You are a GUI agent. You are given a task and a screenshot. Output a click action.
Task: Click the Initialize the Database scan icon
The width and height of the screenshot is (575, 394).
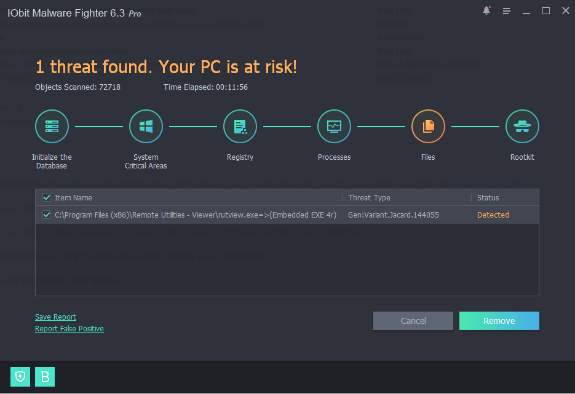click(52, 127)
